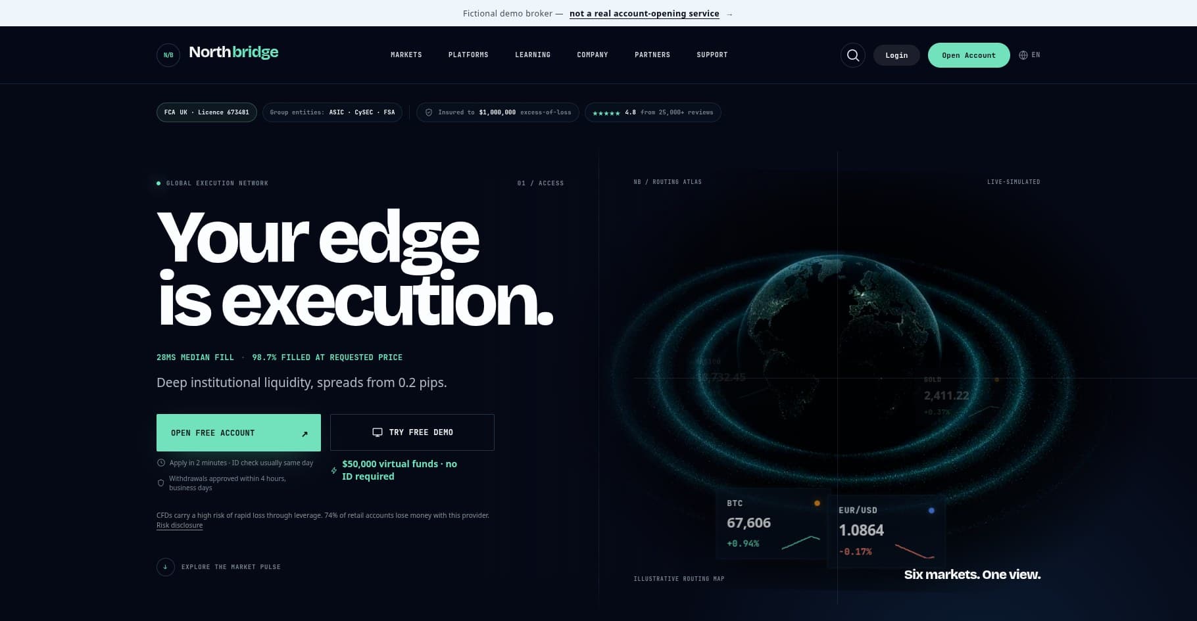The height and width of the screenshot is (621, 1197).
Task: Click Try Free Demo button
Action: tap(412, 432)
